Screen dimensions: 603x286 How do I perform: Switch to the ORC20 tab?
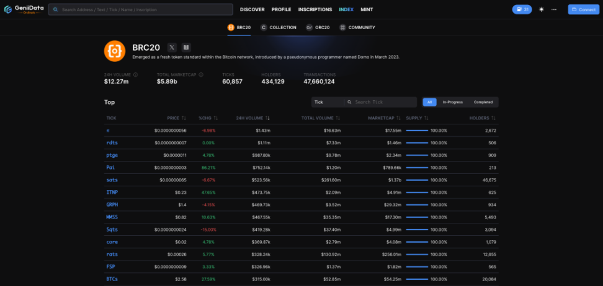click(x=318, y=27)
